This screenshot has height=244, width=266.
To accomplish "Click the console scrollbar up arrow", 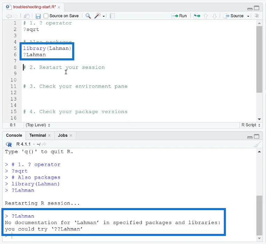I will [259, 151].
